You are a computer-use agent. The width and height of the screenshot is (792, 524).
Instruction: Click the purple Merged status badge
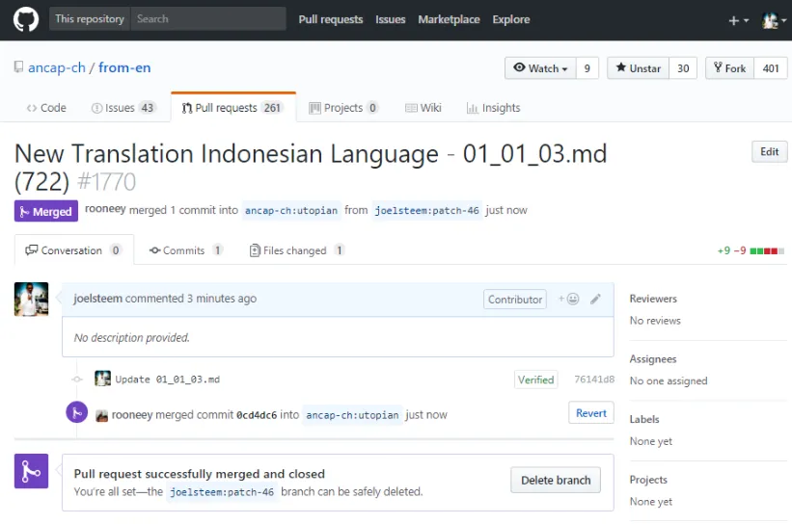46,211
